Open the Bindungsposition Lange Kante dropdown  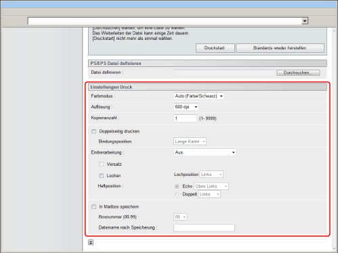(190, 141)
